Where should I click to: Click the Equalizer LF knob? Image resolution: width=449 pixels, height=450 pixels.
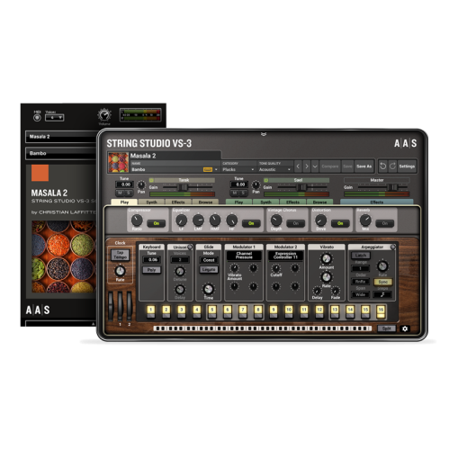click(181, 220)
